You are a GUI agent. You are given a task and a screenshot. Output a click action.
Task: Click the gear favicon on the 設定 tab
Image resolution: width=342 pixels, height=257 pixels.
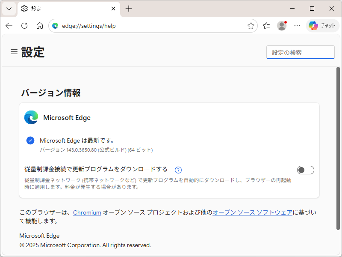click(24, 9)
